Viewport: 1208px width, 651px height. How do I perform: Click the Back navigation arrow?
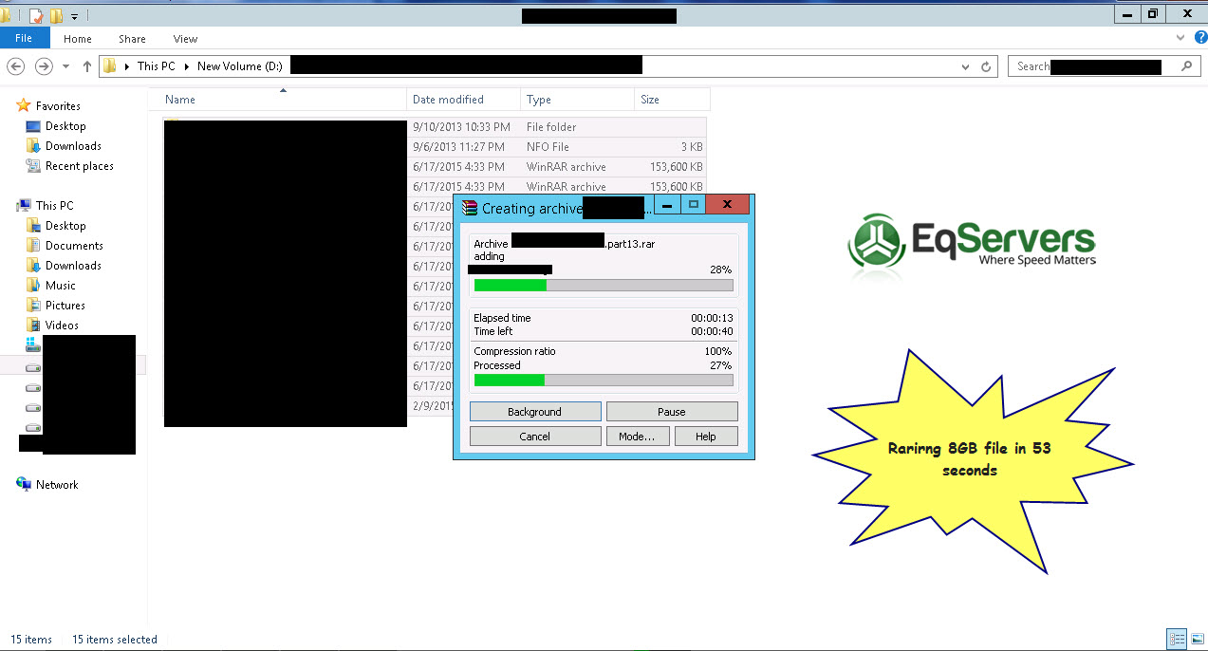[x=15, y=66]
